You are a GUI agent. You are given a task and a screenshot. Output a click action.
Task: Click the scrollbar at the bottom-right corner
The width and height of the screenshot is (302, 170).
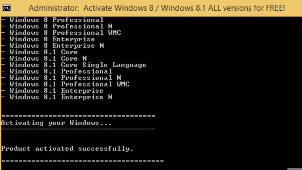pos(295,169)
